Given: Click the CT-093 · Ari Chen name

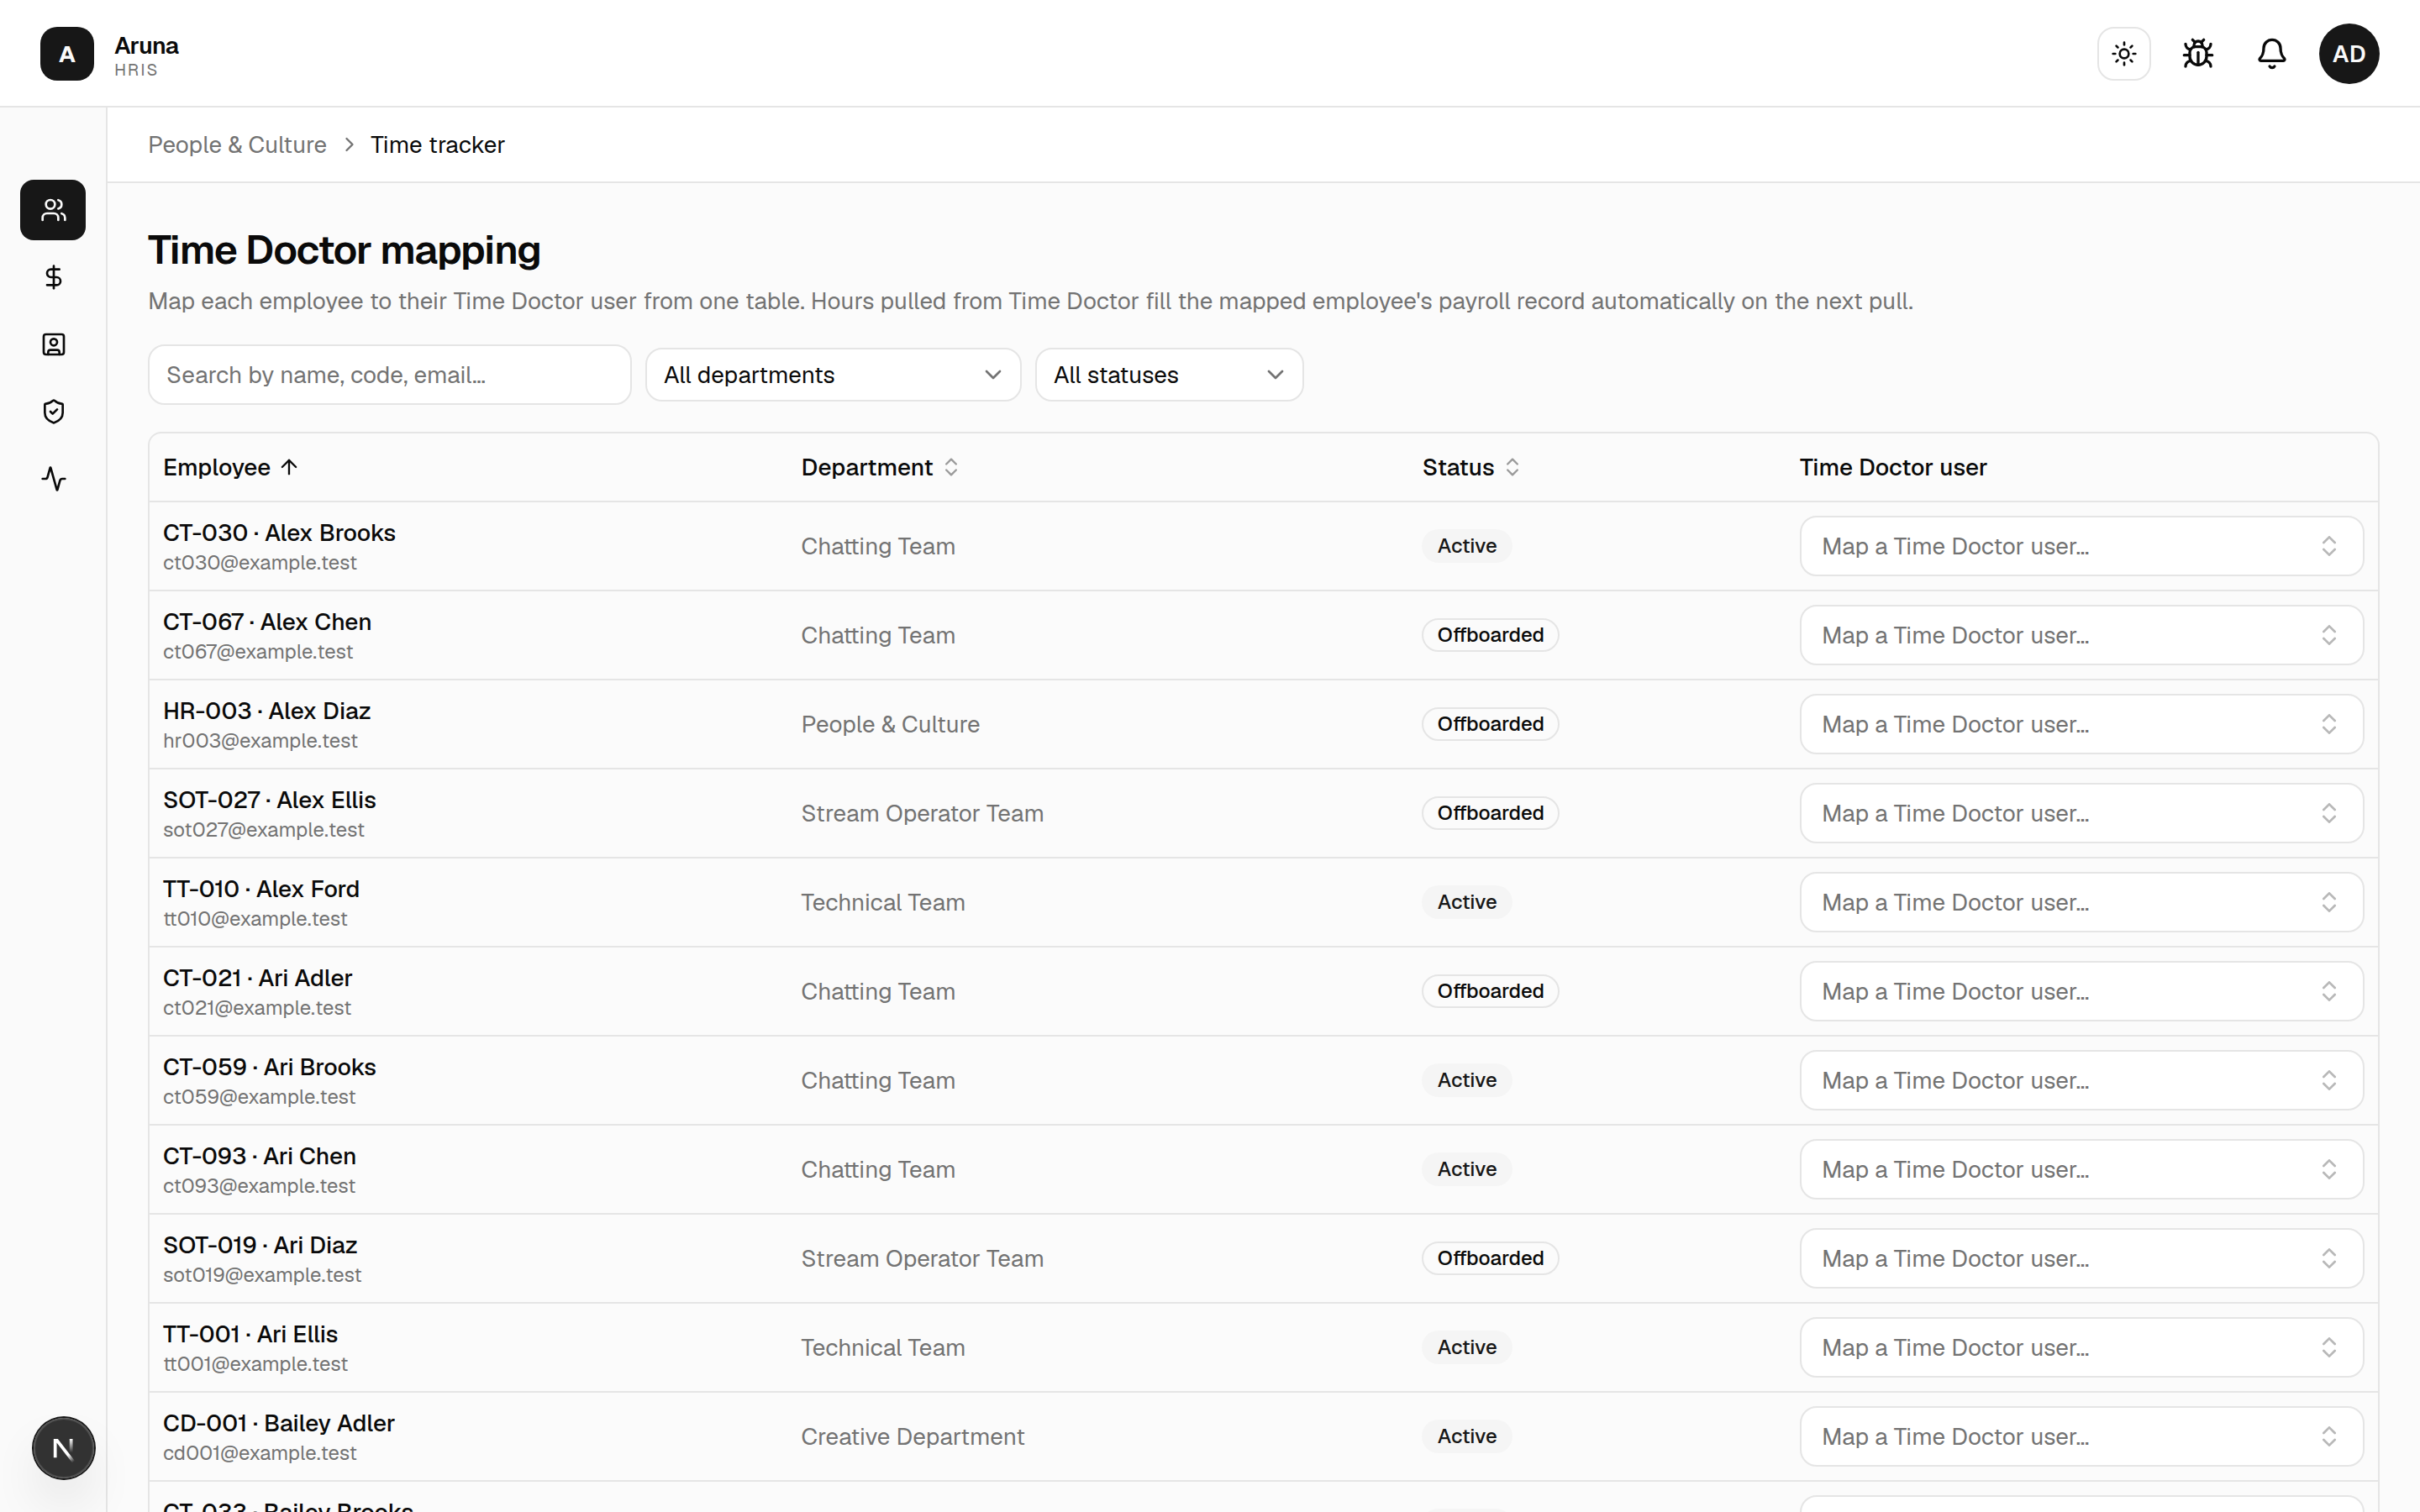Looking at the screenshot, I should point(259,1156).
